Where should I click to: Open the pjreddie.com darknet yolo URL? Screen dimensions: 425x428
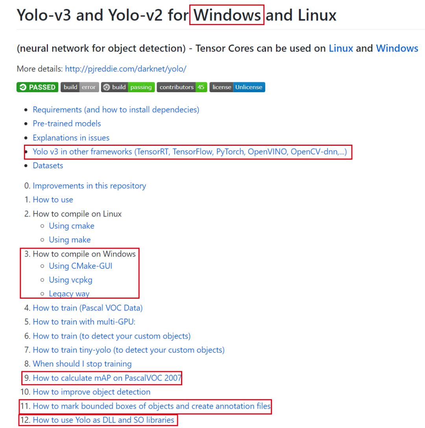tap(126, 69)
